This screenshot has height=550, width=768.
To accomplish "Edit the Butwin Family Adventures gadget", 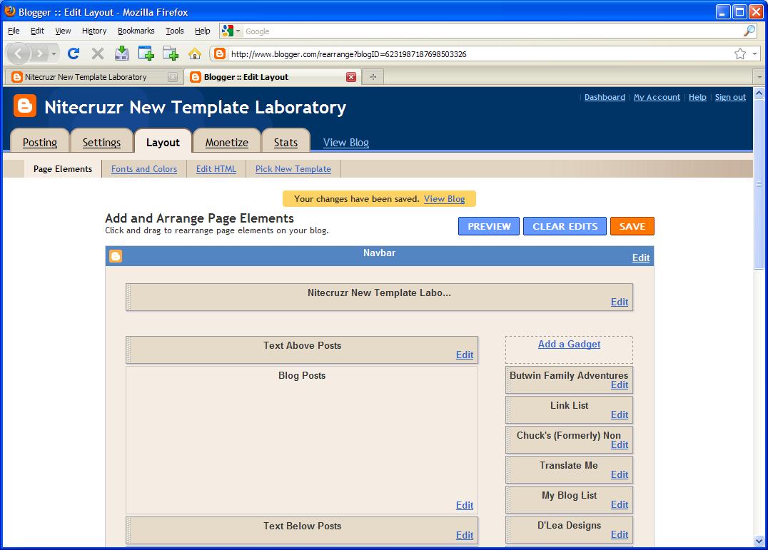I will [619, 385].
